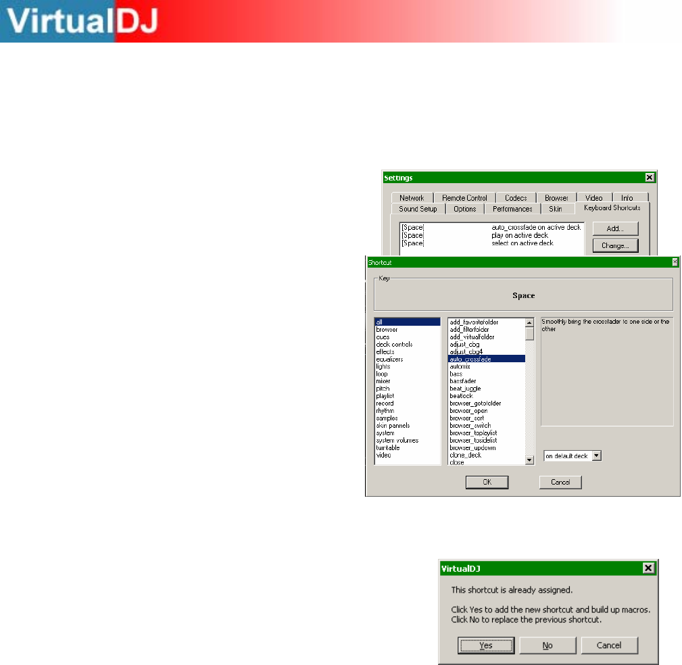Select the 'lights' category
This screenshot has height=665, width=682.
pyautogui.click(x=407, y=367)
